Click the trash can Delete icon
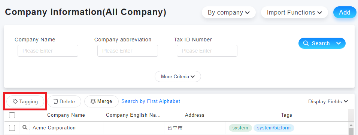Viewport: 358px width, 135px height. pyautogui.click(x=55, y=101)
